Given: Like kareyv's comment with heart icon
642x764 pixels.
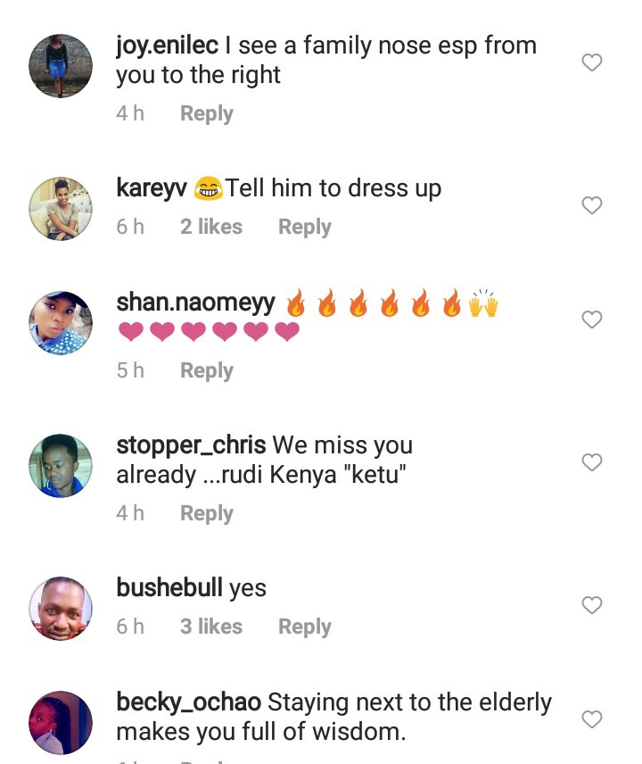Looking at the screenshot, I should point(592,205).
